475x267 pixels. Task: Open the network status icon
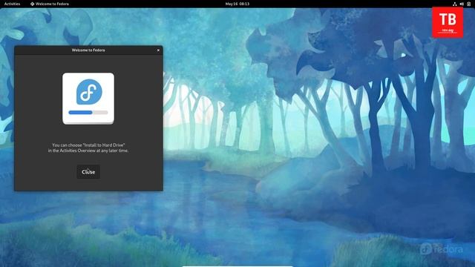coord(455,4)
